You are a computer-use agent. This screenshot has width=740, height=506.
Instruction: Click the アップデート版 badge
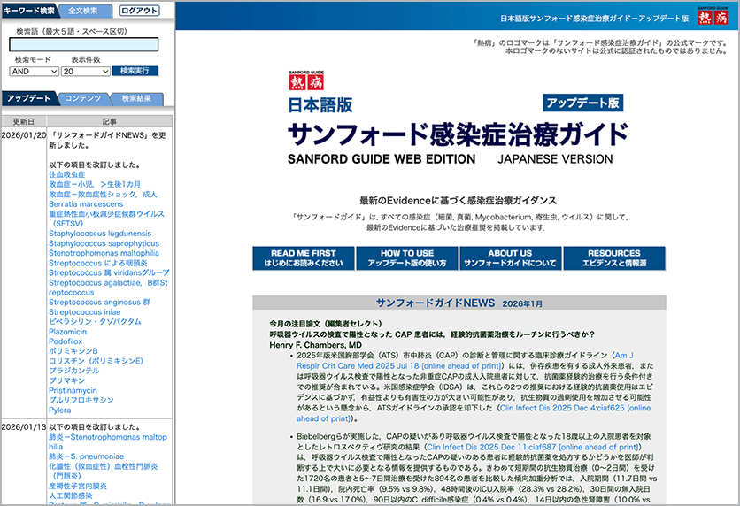coord(582,103)
